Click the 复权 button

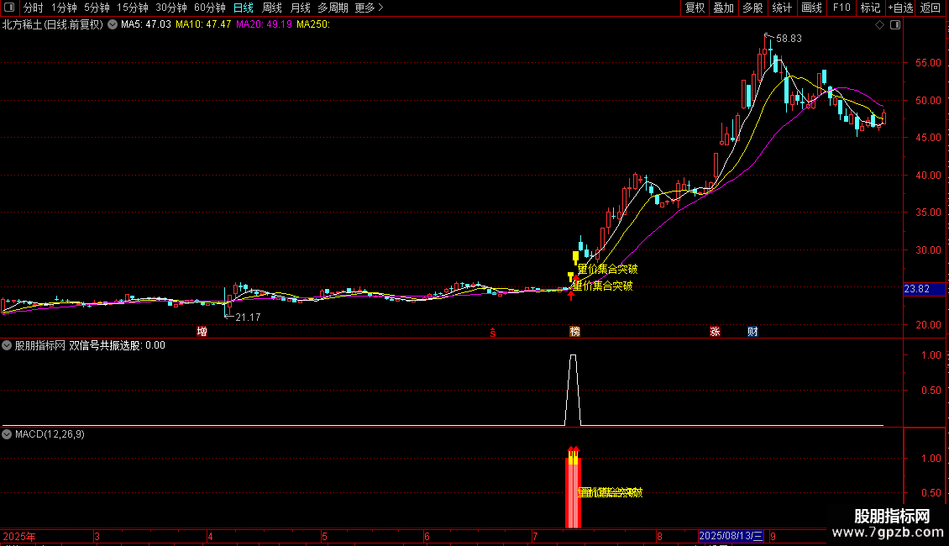(x=695, y=8)
